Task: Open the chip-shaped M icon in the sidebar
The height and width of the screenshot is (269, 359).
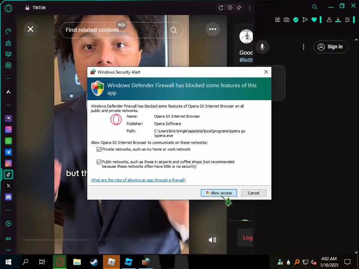Action: point(8,65)
